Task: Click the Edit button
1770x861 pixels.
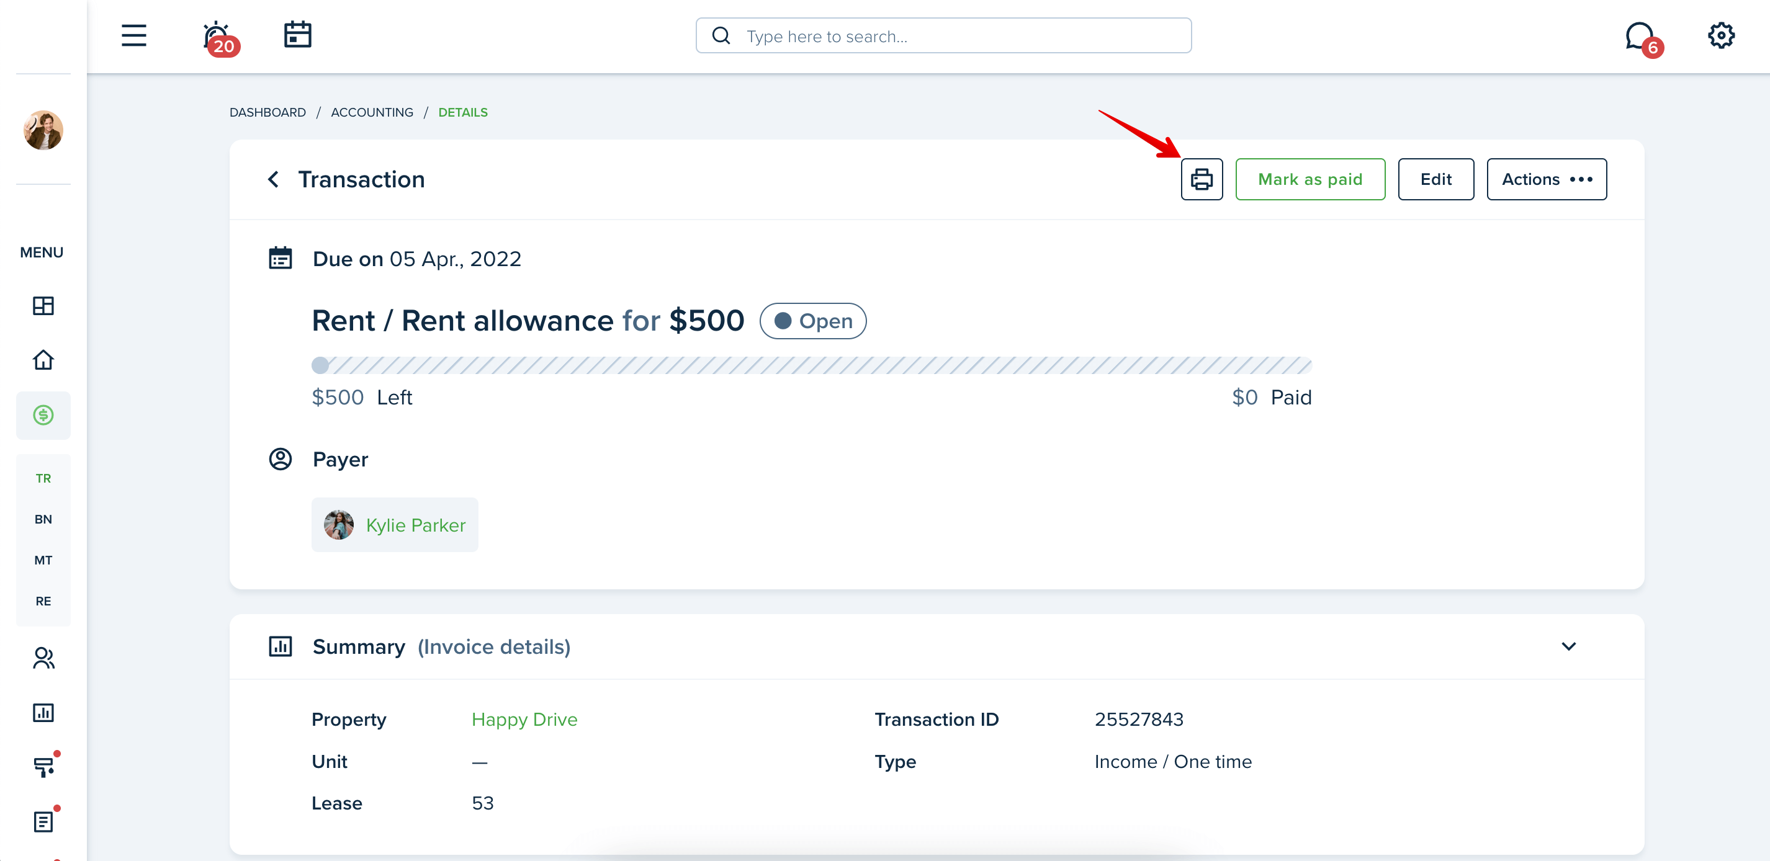Action: pos(1435,179)
